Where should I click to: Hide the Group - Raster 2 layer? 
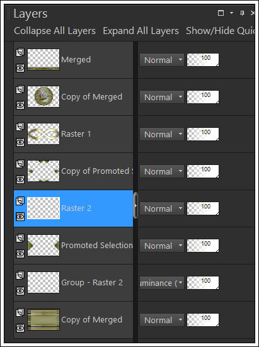pos(20,291)
